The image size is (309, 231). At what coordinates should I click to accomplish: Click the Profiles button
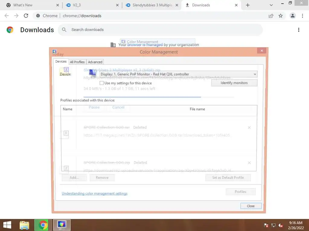[241, 192]
